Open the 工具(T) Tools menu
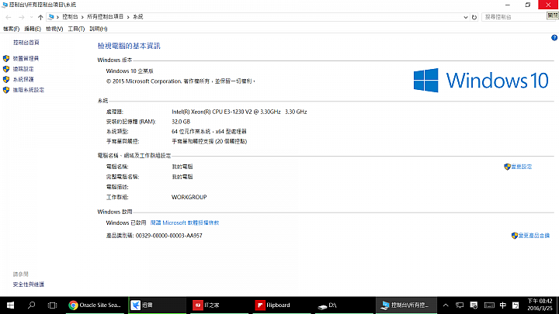The height and width of the screenshot is (314, 559). pyautogui.click(x=76, y=29)
